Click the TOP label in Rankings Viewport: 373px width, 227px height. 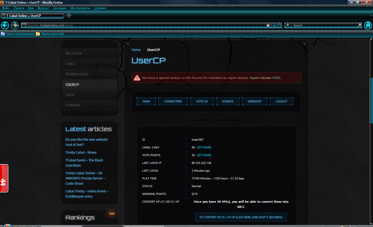point(112,214)
